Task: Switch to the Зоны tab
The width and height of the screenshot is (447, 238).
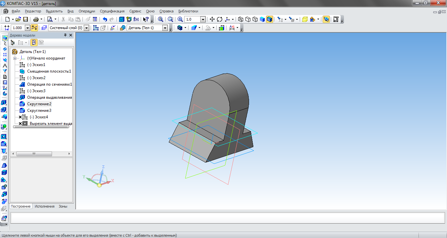Action: (x=63, y=206)
